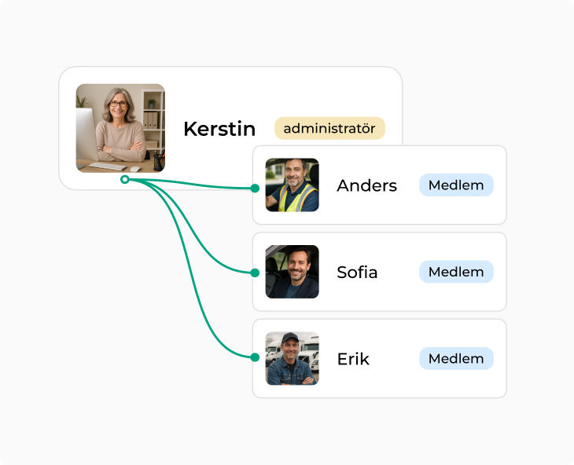Image resolution: width=574 pixels, height=465 pixels.
Task: Click the name Anders
Action: [366, 186]
